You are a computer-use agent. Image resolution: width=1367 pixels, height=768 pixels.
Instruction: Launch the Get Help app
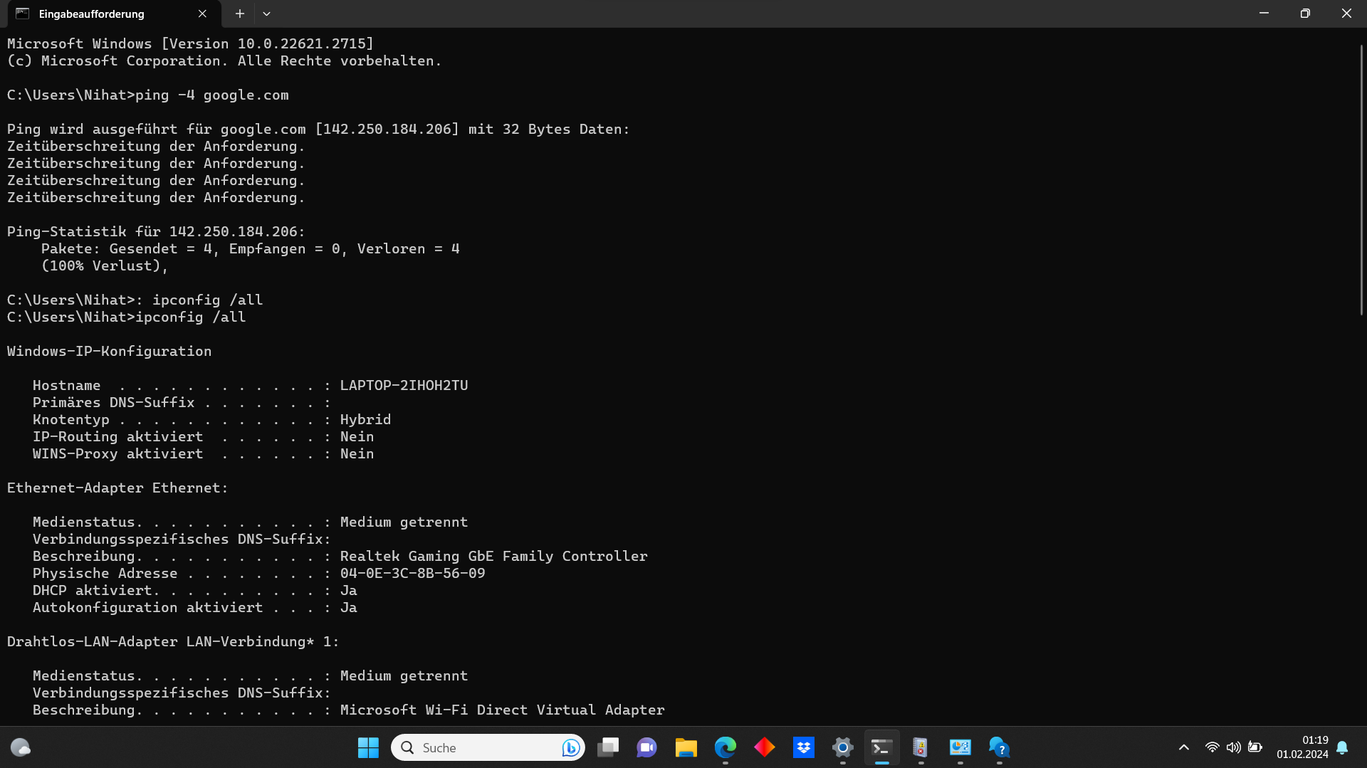coord(998,747)
